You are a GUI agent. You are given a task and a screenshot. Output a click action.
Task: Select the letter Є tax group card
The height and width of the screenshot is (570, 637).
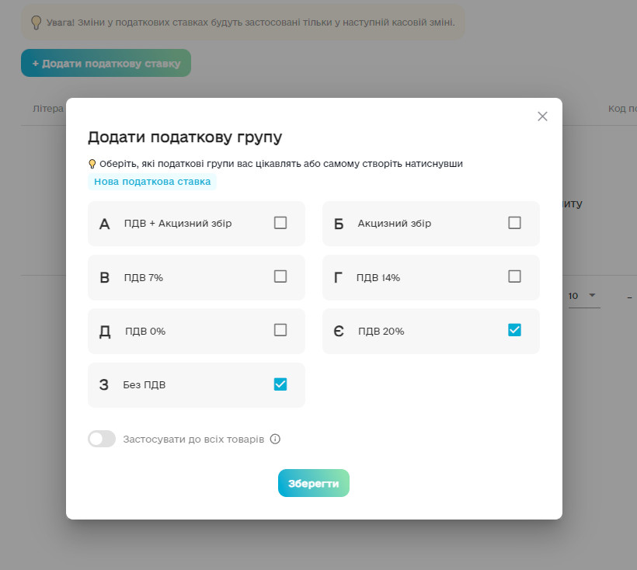[430, 331]
